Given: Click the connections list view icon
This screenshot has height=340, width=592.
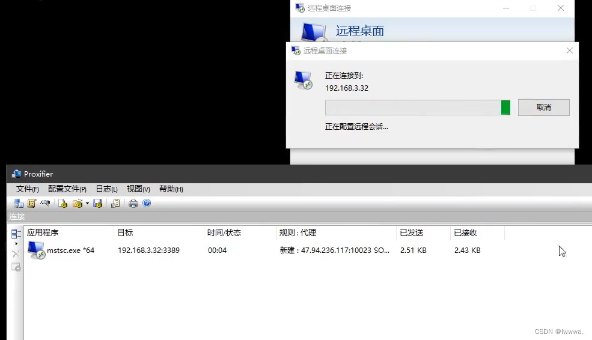Looking at the screenshot, I should coord(16,234).
